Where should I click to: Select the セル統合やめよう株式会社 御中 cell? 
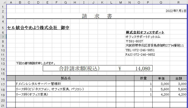(38, 28)
